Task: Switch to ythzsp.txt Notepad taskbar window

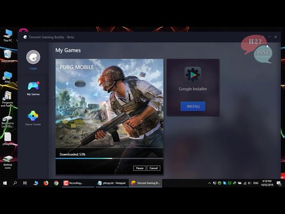Action: (x=112, y=183)
